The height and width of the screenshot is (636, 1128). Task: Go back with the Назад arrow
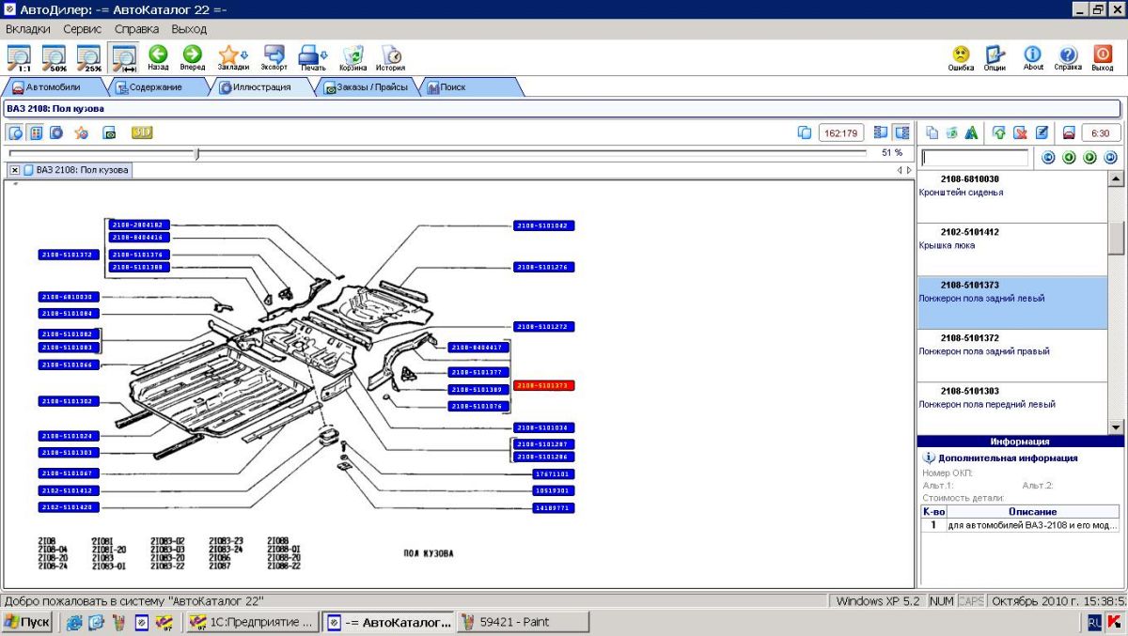(158, 56)
